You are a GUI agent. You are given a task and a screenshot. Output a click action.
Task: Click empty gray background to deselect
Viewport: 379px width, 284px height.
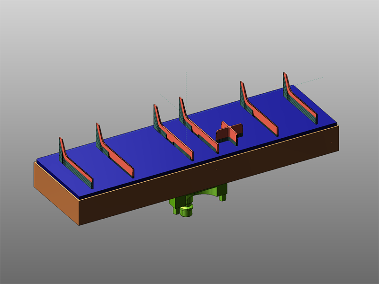(x=71, y=57)
